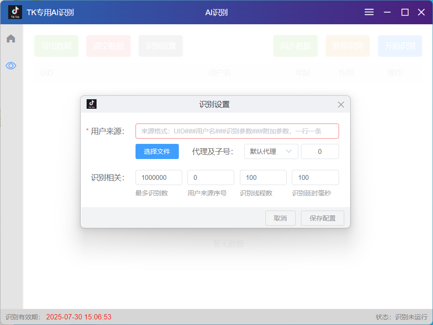The height and width of the screenshot is (325, 433).
Task: Click the expiry date 2025-07-30 15:06:53
Action: tap(79, 317)
